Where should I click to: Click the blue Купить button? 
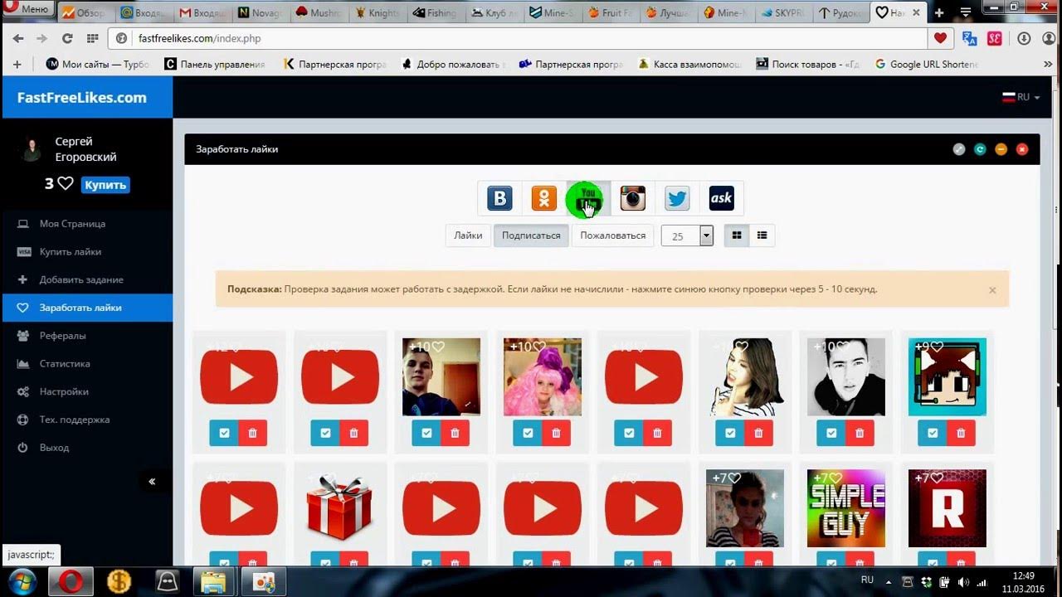105,185
